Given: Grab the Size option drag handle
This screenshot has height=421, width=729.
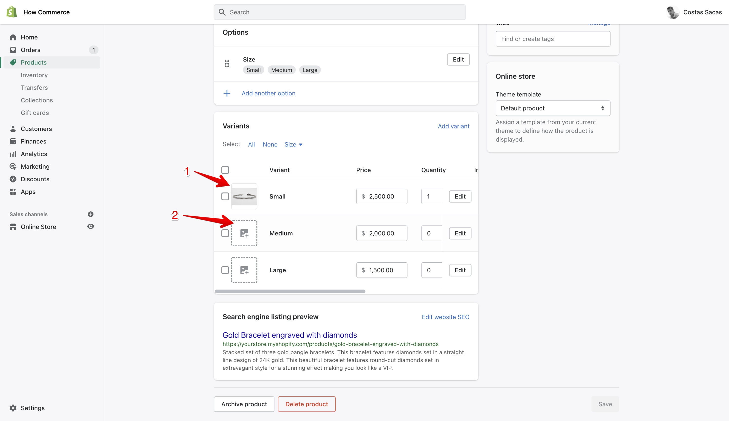Looking at the screenshot, I should [227, 63].
